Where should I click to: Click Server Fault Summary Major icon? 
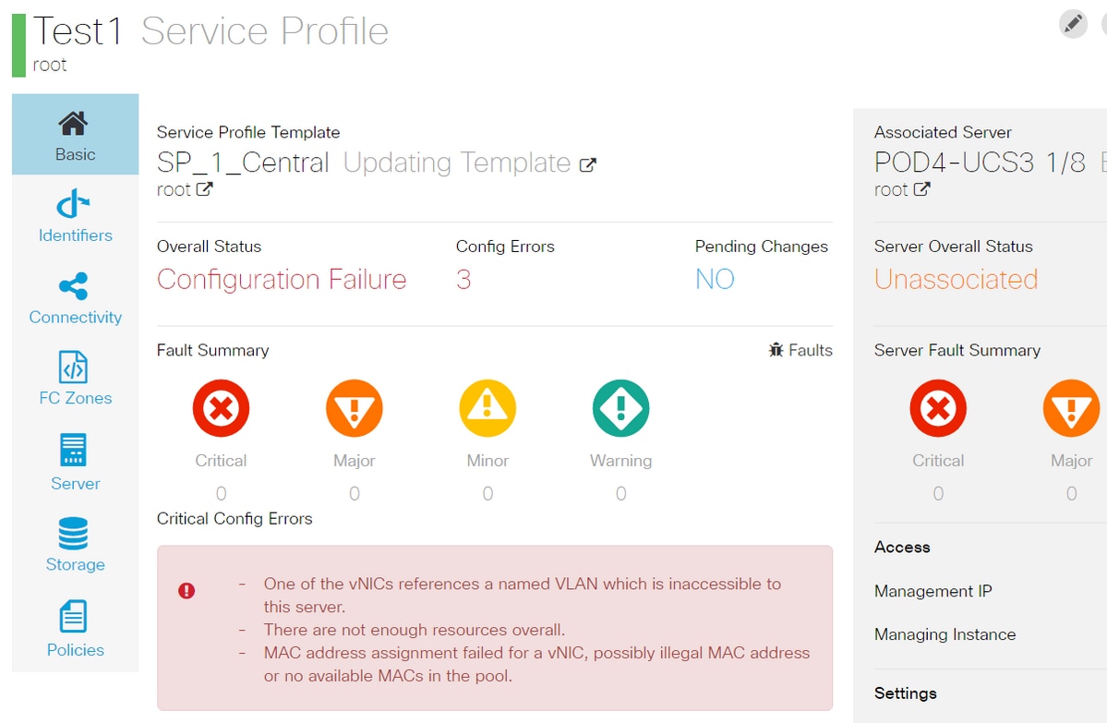pos(1071,408)
